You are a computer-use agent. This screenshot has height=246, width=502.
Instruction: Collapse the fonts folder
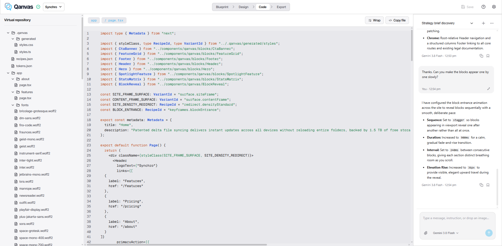(13, 105)
